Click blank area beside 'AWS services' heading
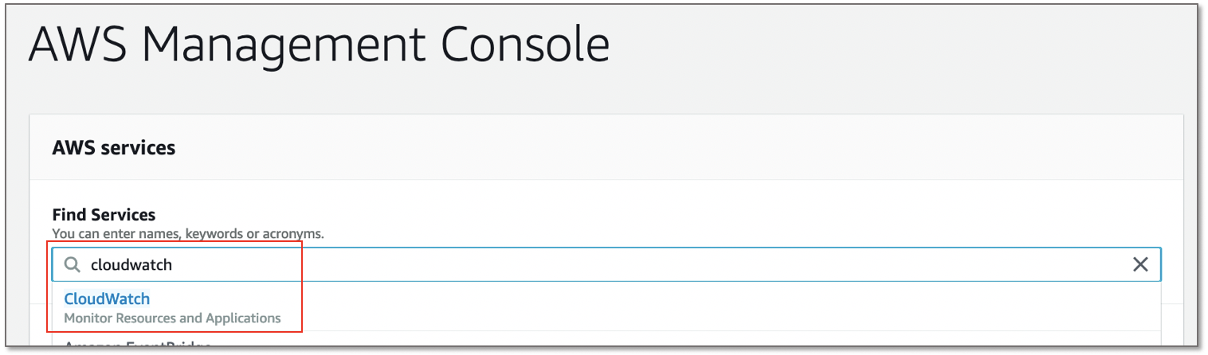 (637, 148)
